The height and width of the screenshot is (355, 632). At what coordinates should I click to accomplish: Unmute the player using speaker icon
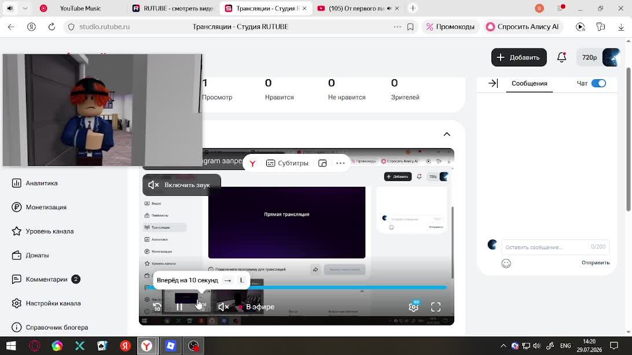224,307
